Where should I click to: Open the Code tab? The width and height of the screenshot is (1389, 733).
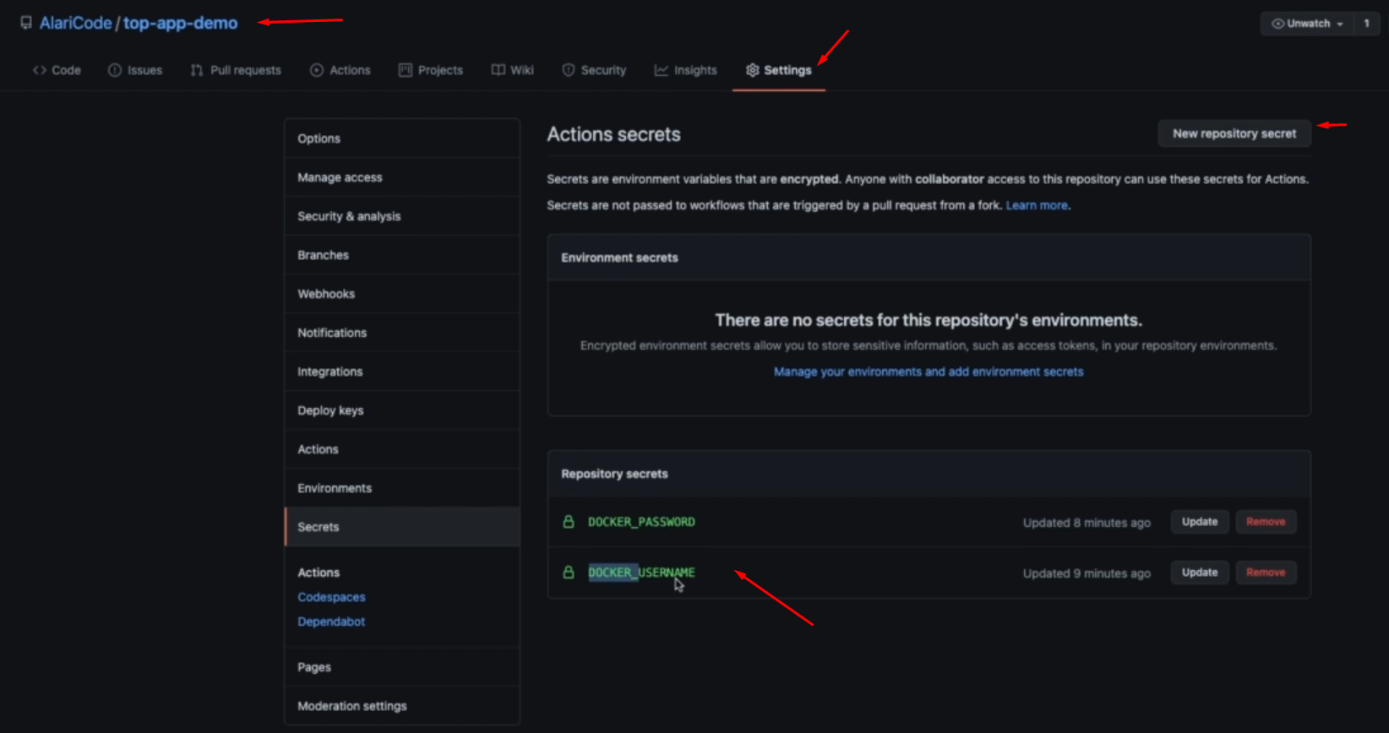pos(57,70)
